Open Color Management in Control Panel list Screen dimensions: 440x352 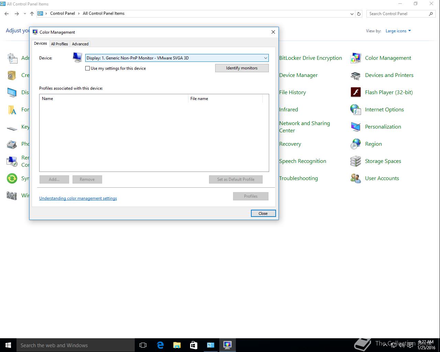point(388,58)
